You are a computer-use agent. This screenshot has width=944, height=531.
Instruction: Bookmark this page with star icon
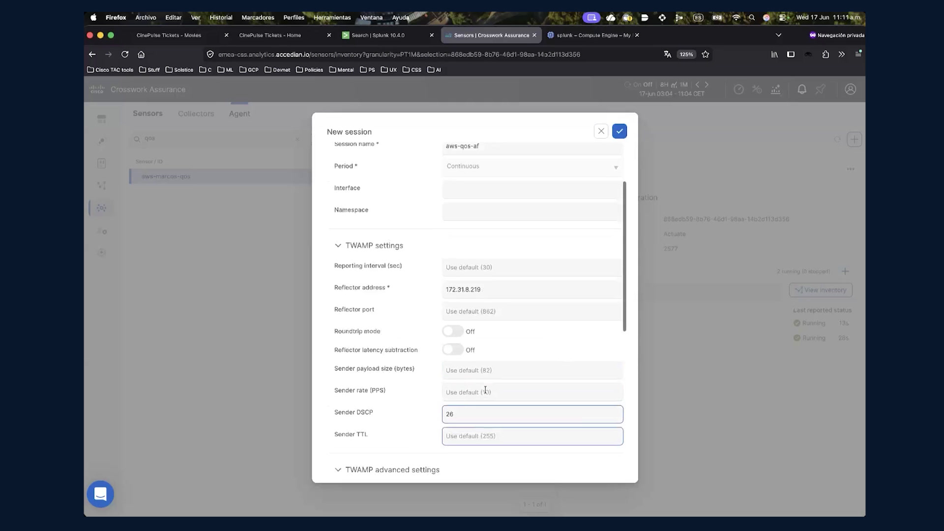pyautogui.click(x=706, y=54)
